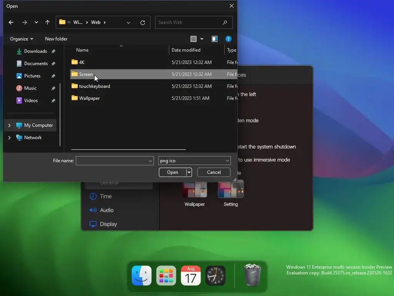Screen dimensions: 394x296
Task: Open view options dropdown arrow
Action: pos(202,39)
